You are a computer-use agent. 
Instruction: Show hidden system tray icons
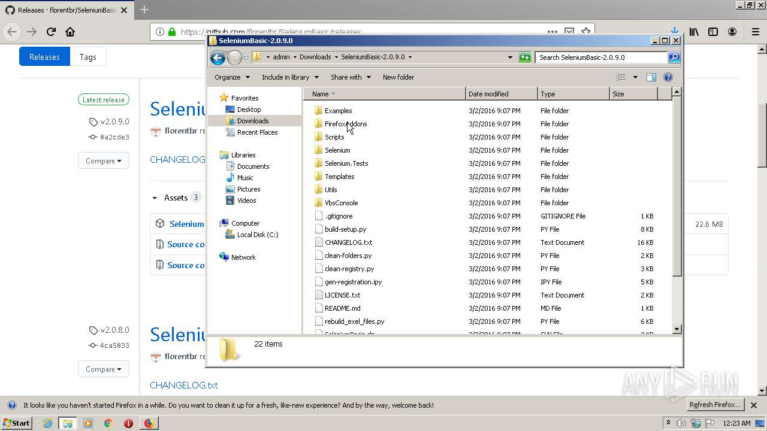coord(668,423)
